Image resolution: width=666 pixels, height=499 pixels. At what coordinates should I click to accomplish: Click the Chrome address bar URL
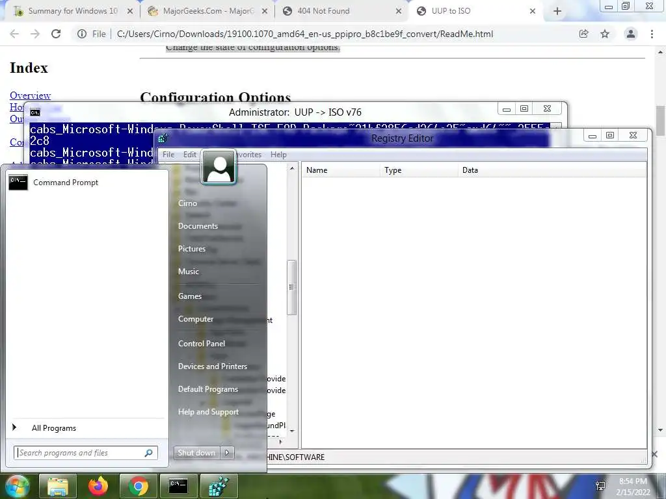[x=304, y=34]
